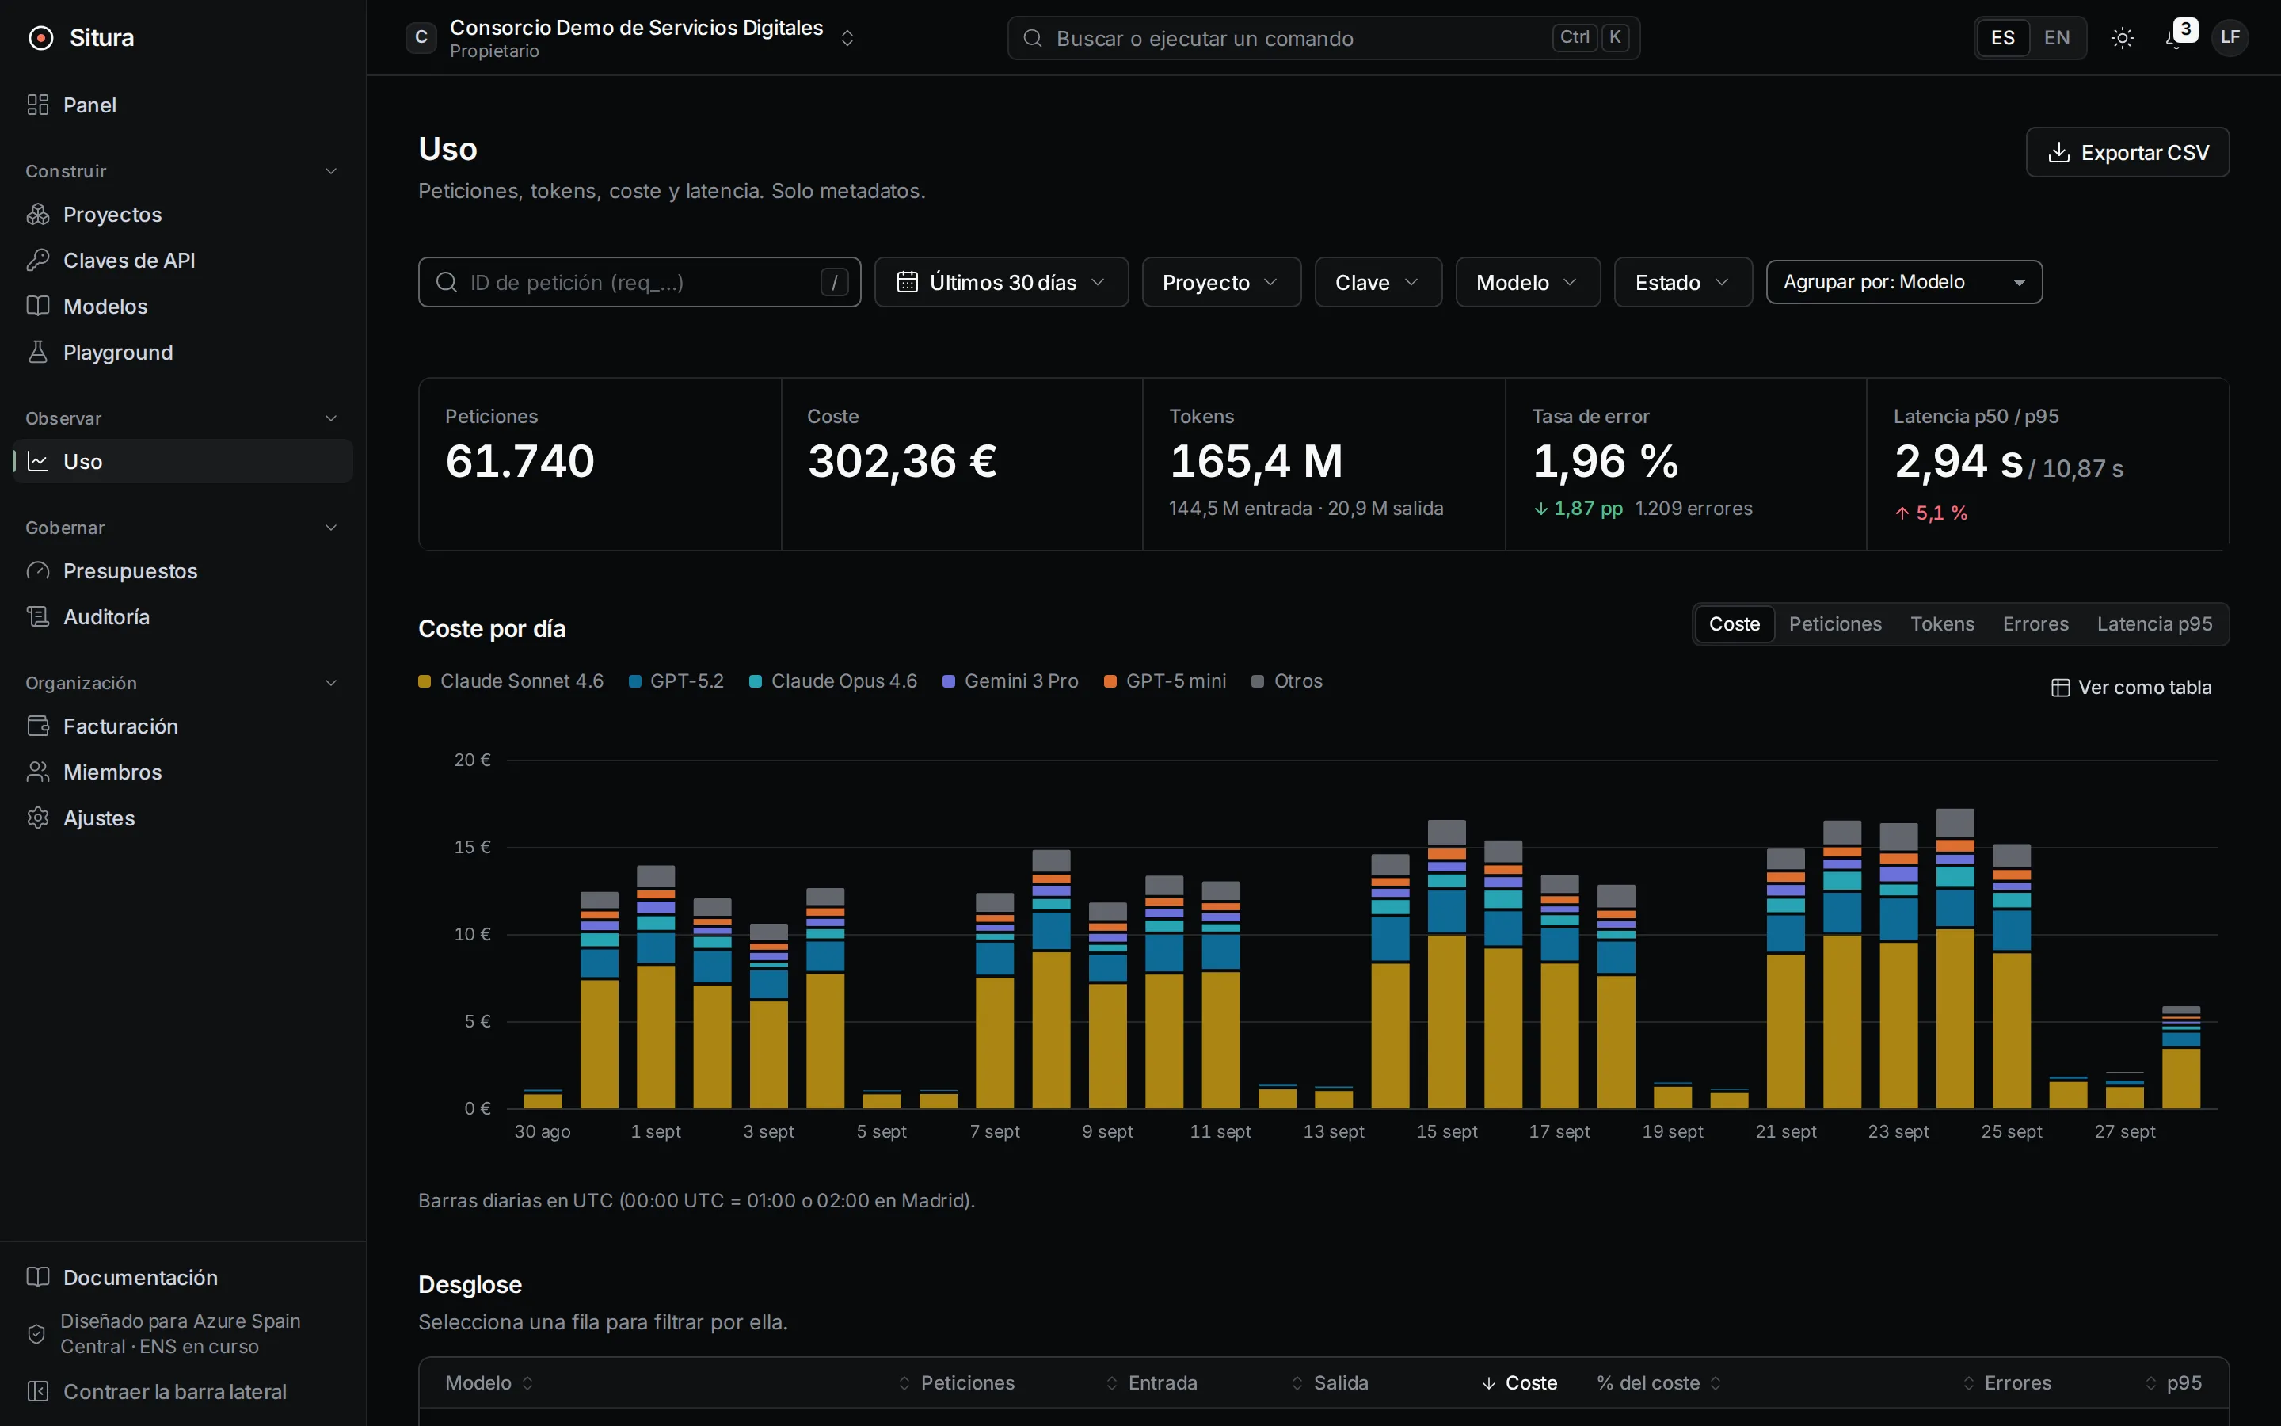Toggle GPT-5.2 legend series
The height and width of the screenshot is (1426, 2281).
click(x=676, y=681)
